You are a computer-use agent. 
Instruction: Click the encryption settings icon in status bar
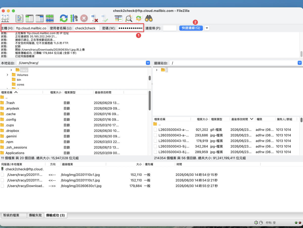click(x=256, y=223)
